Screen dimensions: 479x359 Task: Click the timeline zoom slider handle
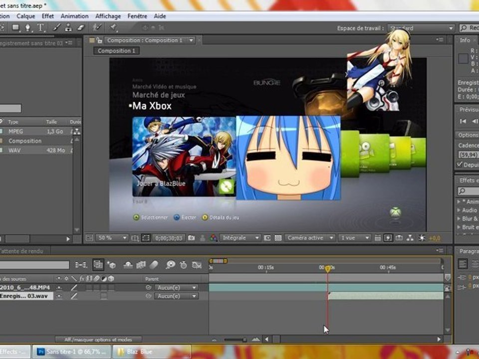coord(244,340)
